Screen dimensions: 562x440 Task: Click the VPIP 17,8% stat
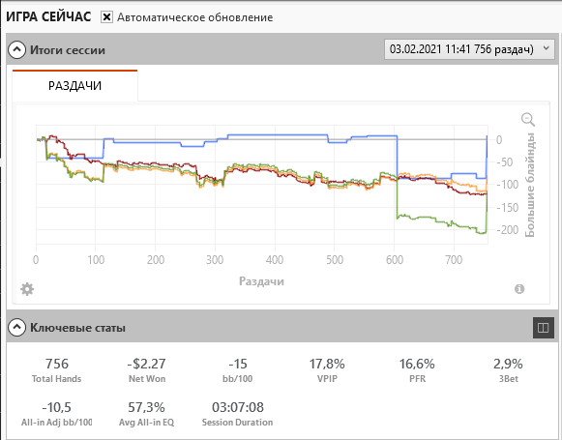[327, 370]
